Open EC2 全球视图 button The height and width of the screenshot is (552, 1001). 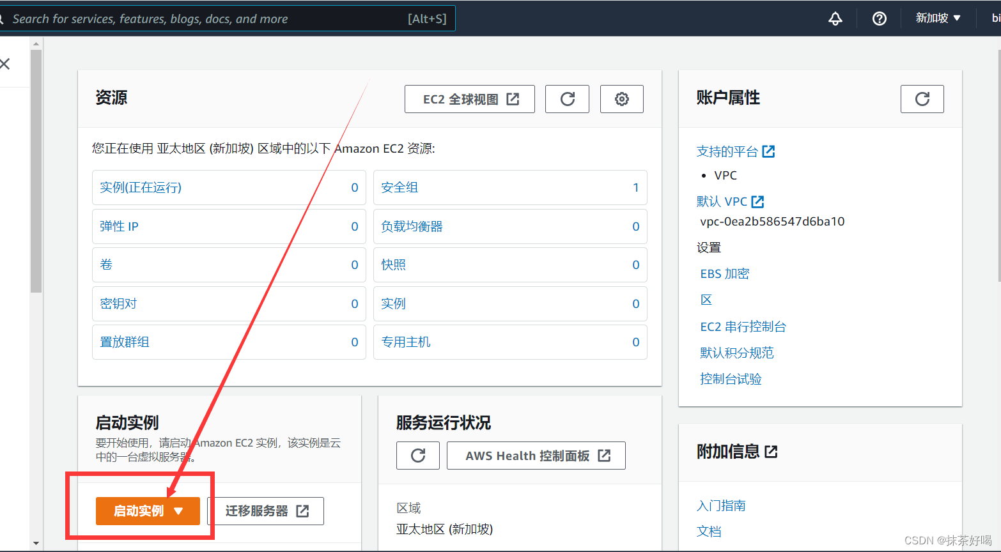pos(470,99)
